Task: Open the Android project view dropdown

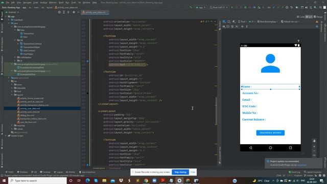Action: coord(12,12)
